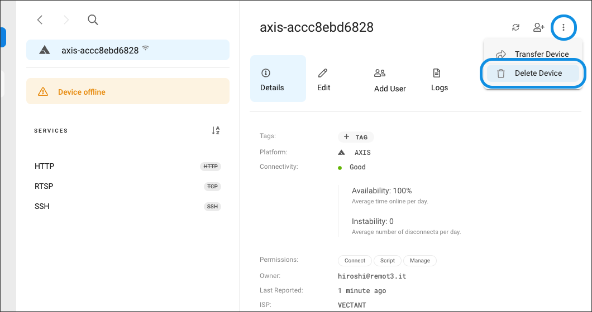Switch to the Details tab

pos(278,79)
